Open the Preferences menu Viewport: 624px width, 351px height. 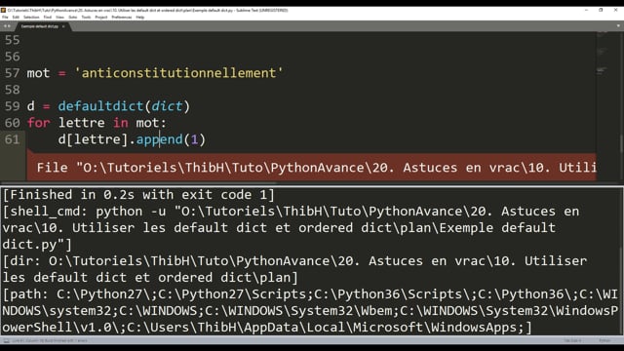coord(121,18)
